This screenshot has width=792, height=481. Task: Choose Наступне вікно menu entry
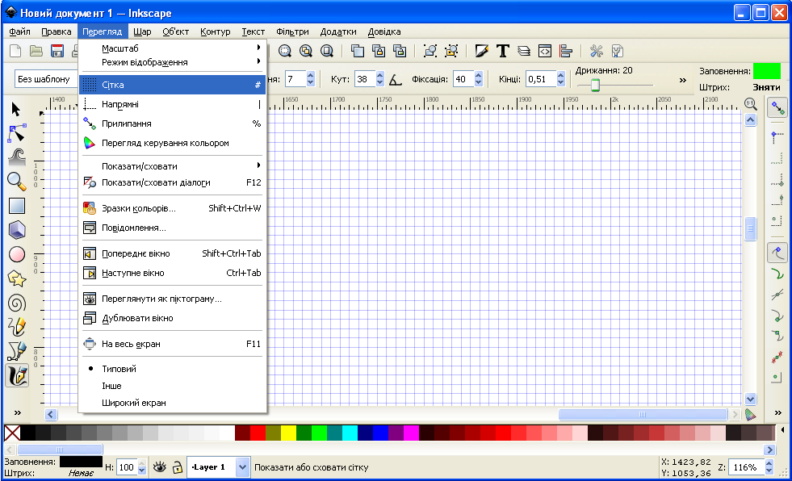172,273
